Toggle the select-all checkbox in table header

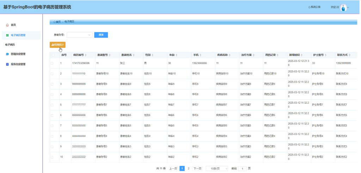[x=53, y=55]
